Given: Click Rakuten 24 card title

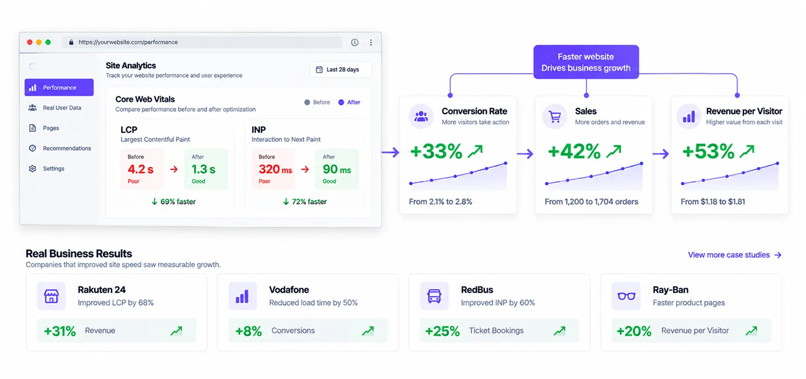Looking at the screenshot, I should coord(102,290).
